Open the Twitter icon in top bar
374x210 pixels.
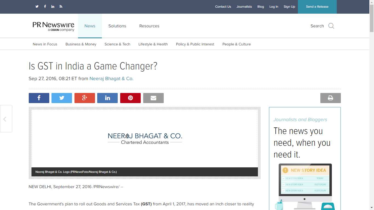pyautogui.click(x=37, y=7)
